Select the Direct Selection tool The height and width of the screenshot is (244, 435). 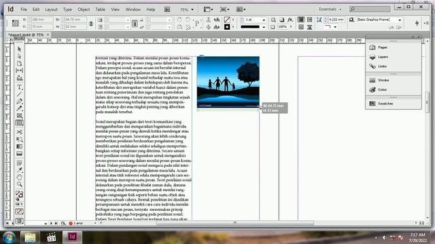[19, 56]
